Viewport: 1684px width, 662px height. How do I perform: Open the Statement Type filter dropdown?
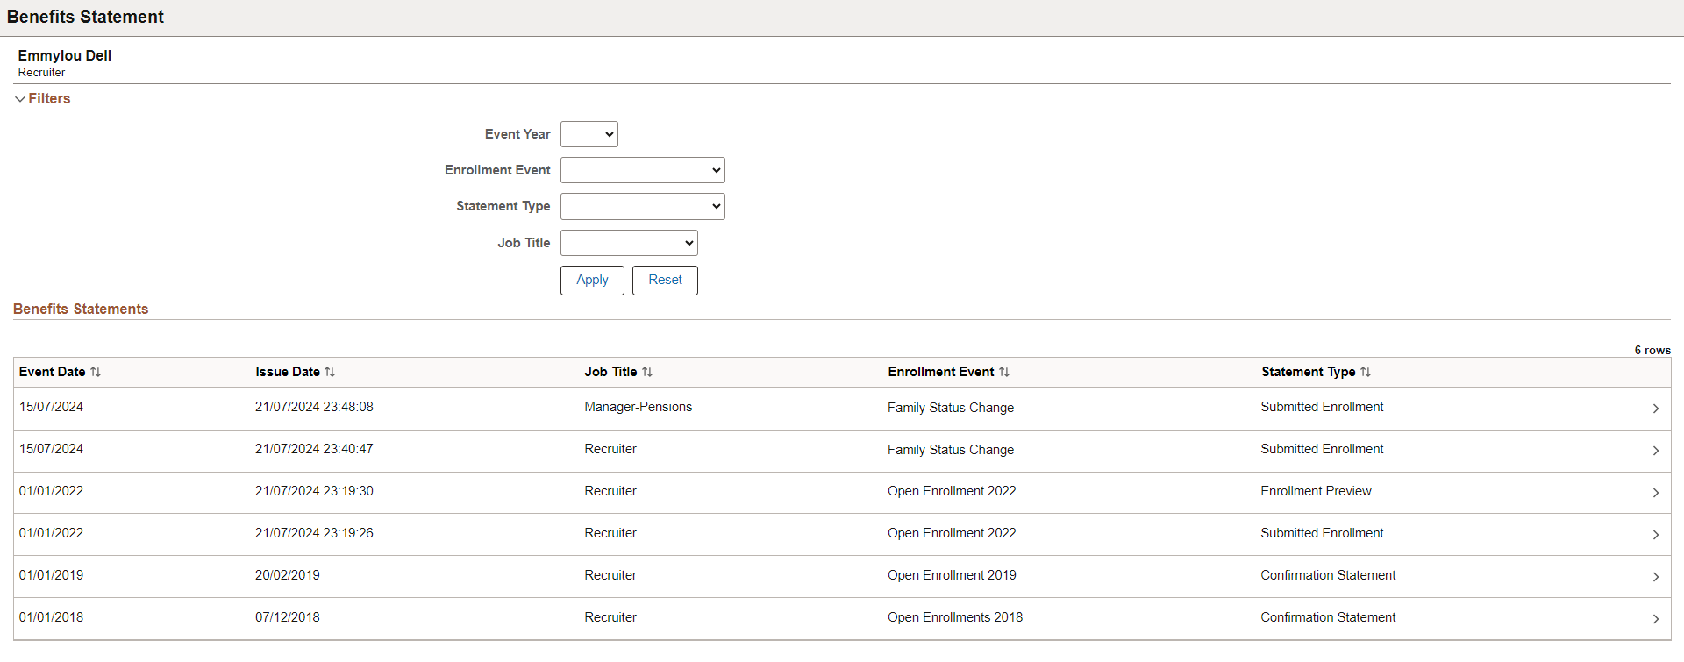coord(643,206)
